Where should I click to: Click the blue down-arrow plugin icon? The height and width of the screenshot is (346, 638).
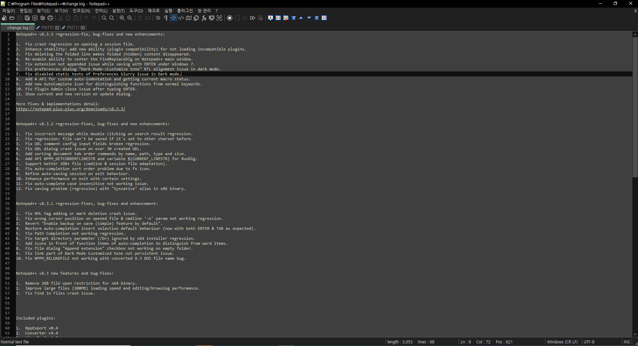click(x=309, y=18)
